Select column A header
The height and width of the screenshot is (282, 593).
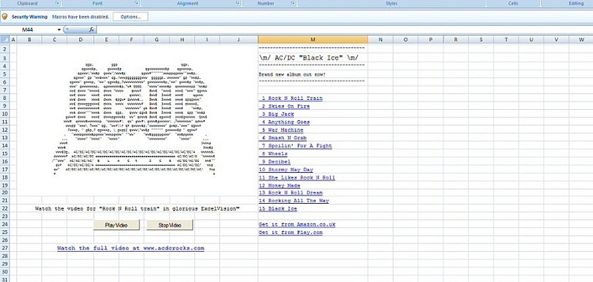click(13, 40)
